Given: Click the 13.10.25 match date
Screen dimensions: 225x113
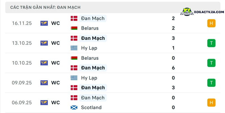Looking at the screenshot, I should click(22, 43).
